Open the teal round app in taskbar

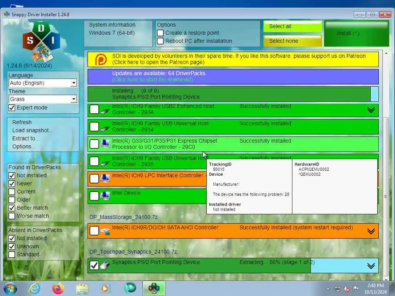coord(130,288)
